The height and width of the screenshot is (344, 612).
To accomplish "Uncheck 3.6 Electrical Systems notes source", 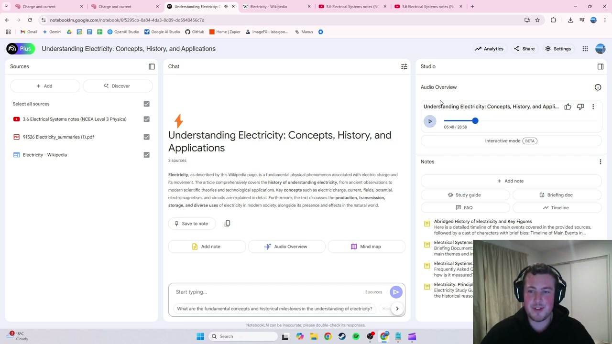I will [x=146, y=119].
